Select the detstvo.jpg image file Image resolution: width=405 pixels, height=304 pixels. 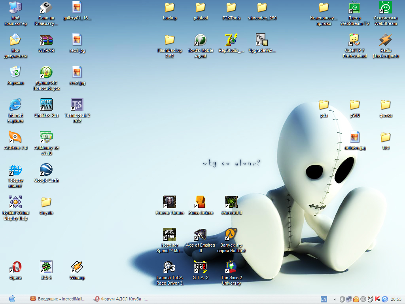pos(355,138)
